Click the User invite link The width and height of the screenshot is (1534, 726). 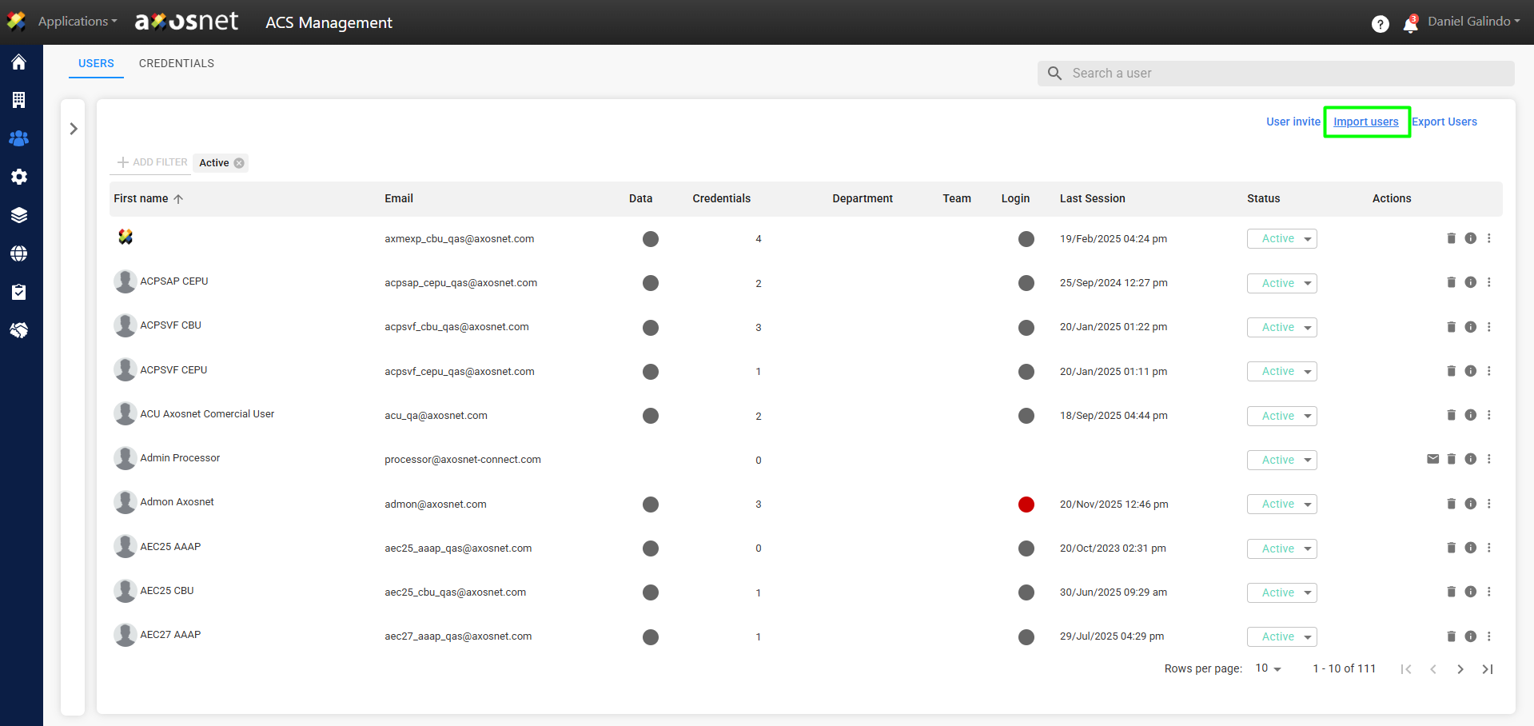[1293, 122]
